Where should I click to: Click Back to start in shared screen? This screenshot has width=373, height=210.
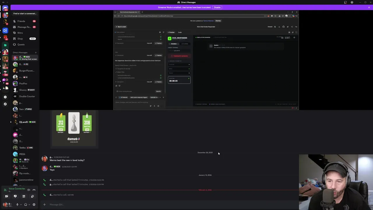(121, 27)
